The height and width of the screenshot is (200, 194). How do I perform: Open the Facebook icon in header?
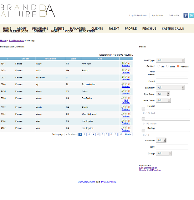pyautogui.click(x=186, y=15)
